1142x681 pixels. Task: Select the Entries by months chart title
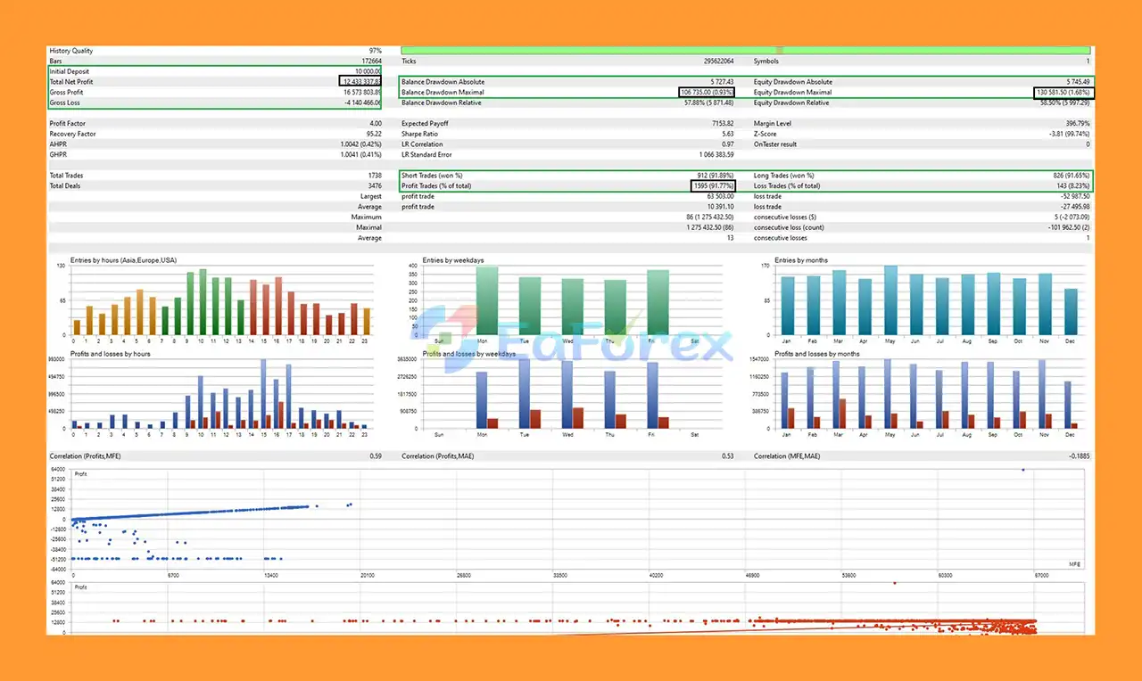pyautogui.click(x=800, y=260)
